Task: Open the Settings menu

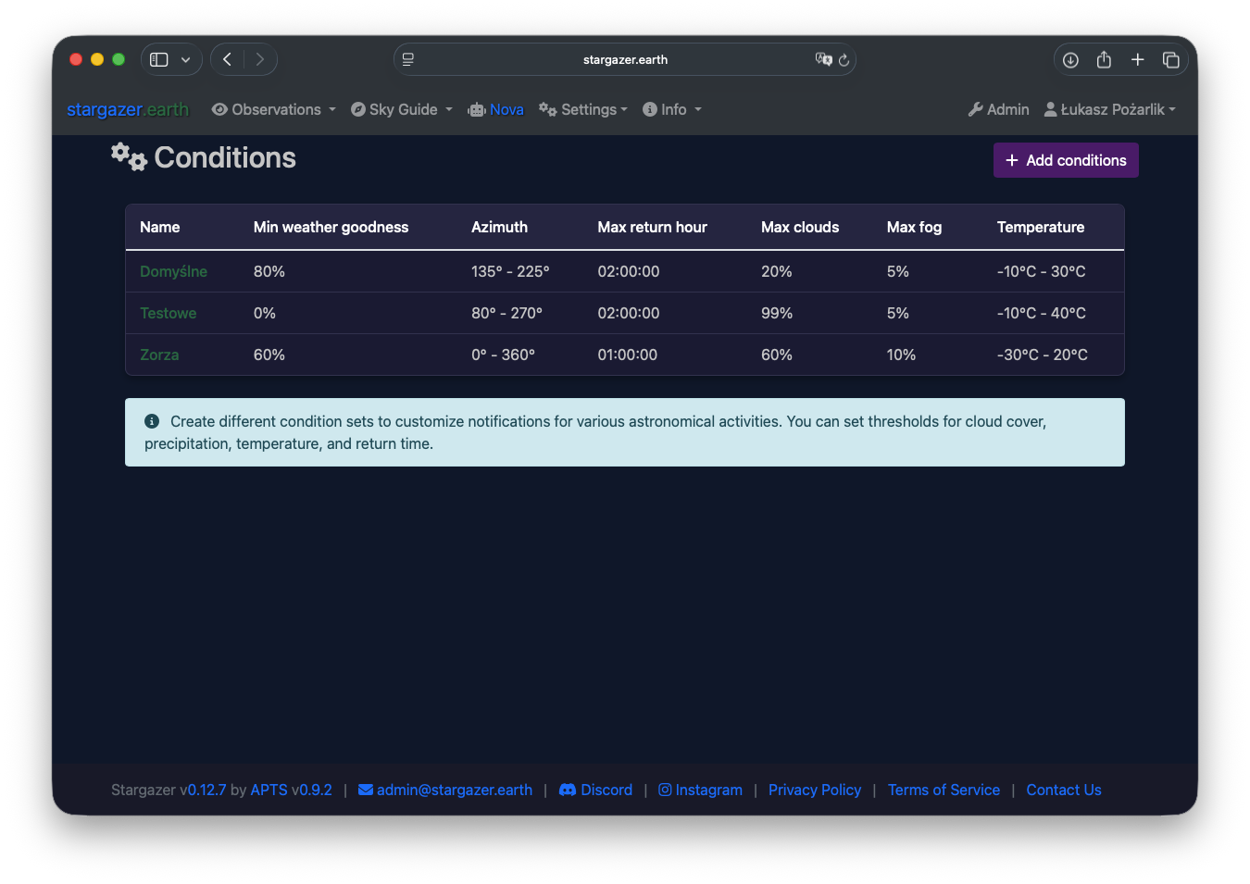Action: [583, 109]
